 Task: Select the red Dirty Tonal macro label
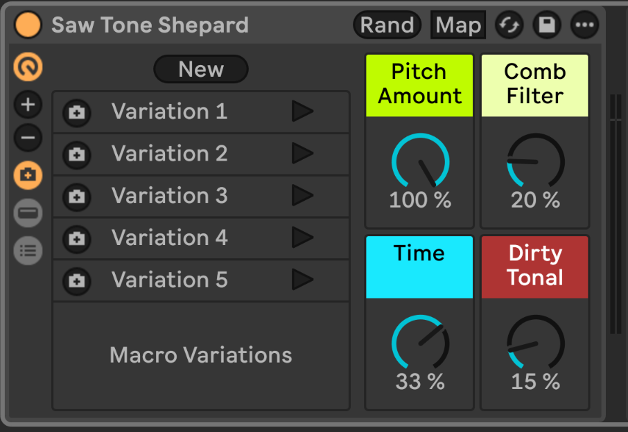coord(534,267)
